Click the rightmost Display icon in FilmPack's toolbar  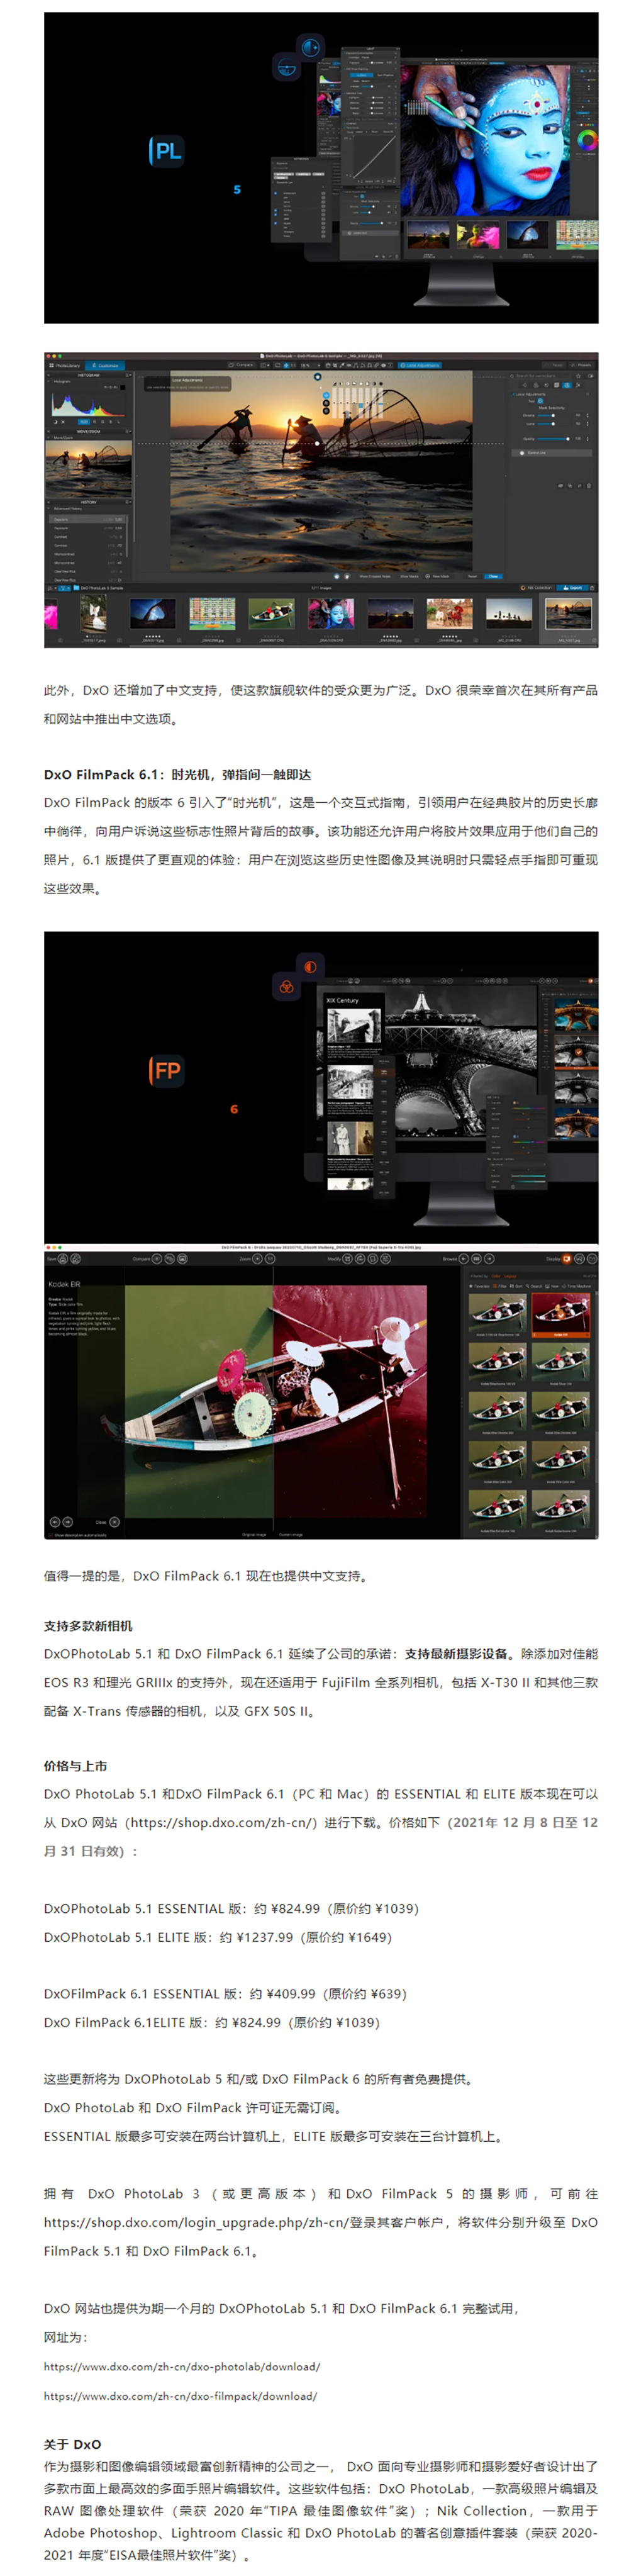point(592,1259)
